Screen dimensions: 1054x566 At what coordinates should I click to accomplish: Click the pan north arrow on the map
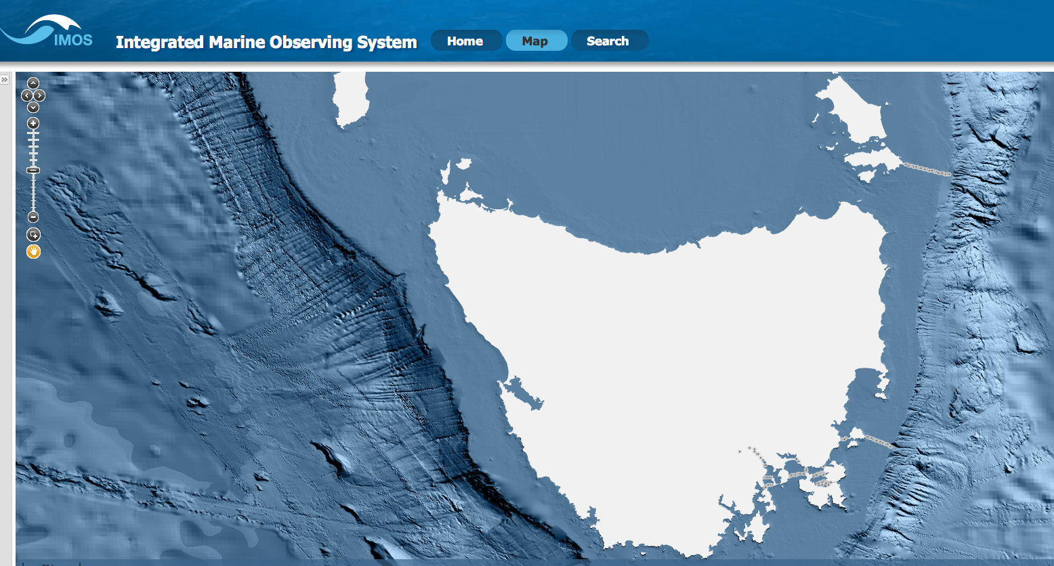pos(32,82)
